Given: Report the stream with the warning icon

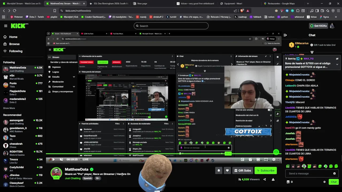Looking at the screenshot, I should coord(273,179).
